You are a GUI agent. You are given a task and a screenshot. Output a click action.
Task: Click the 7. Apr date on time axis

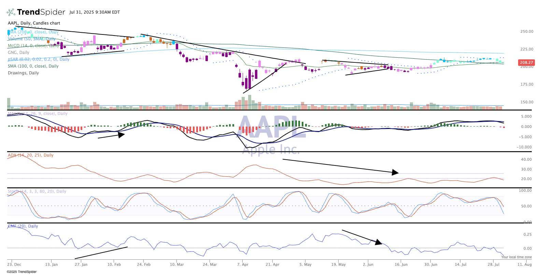(243, 264)
